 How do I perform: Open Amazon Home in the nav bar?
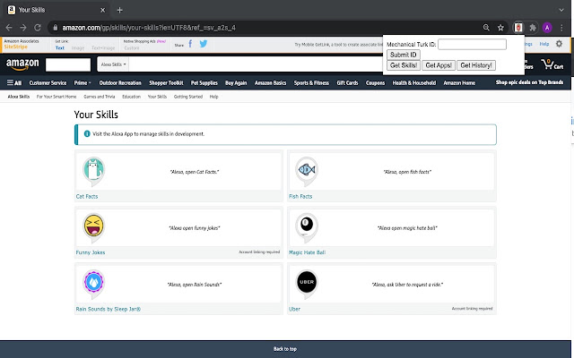[459, 83]
